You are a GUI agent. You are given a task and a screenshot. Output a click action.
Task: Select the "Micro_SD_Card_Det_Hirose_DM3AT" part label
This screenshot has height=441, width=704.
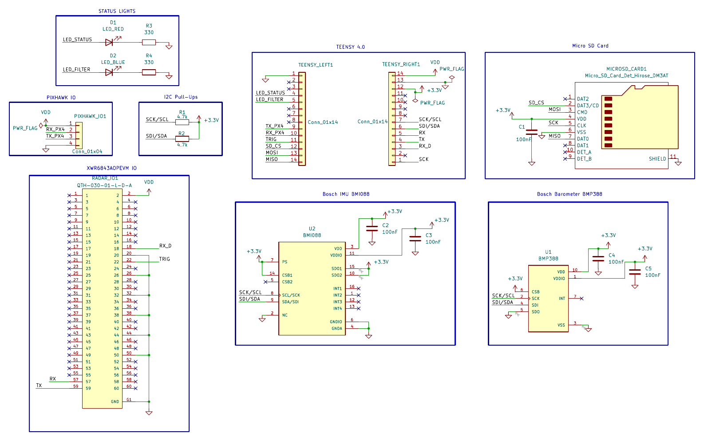pos(626,76)
